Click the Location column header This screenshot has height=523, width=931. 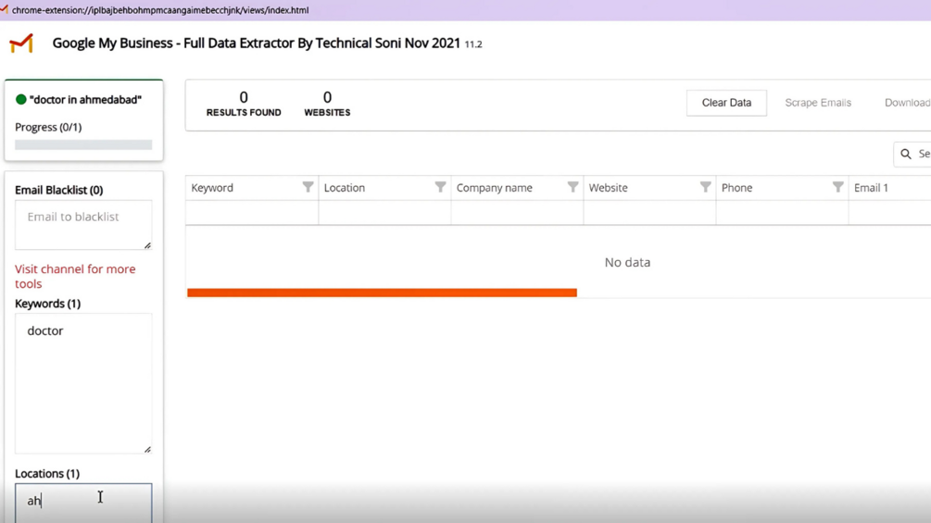tap(384, 187)
